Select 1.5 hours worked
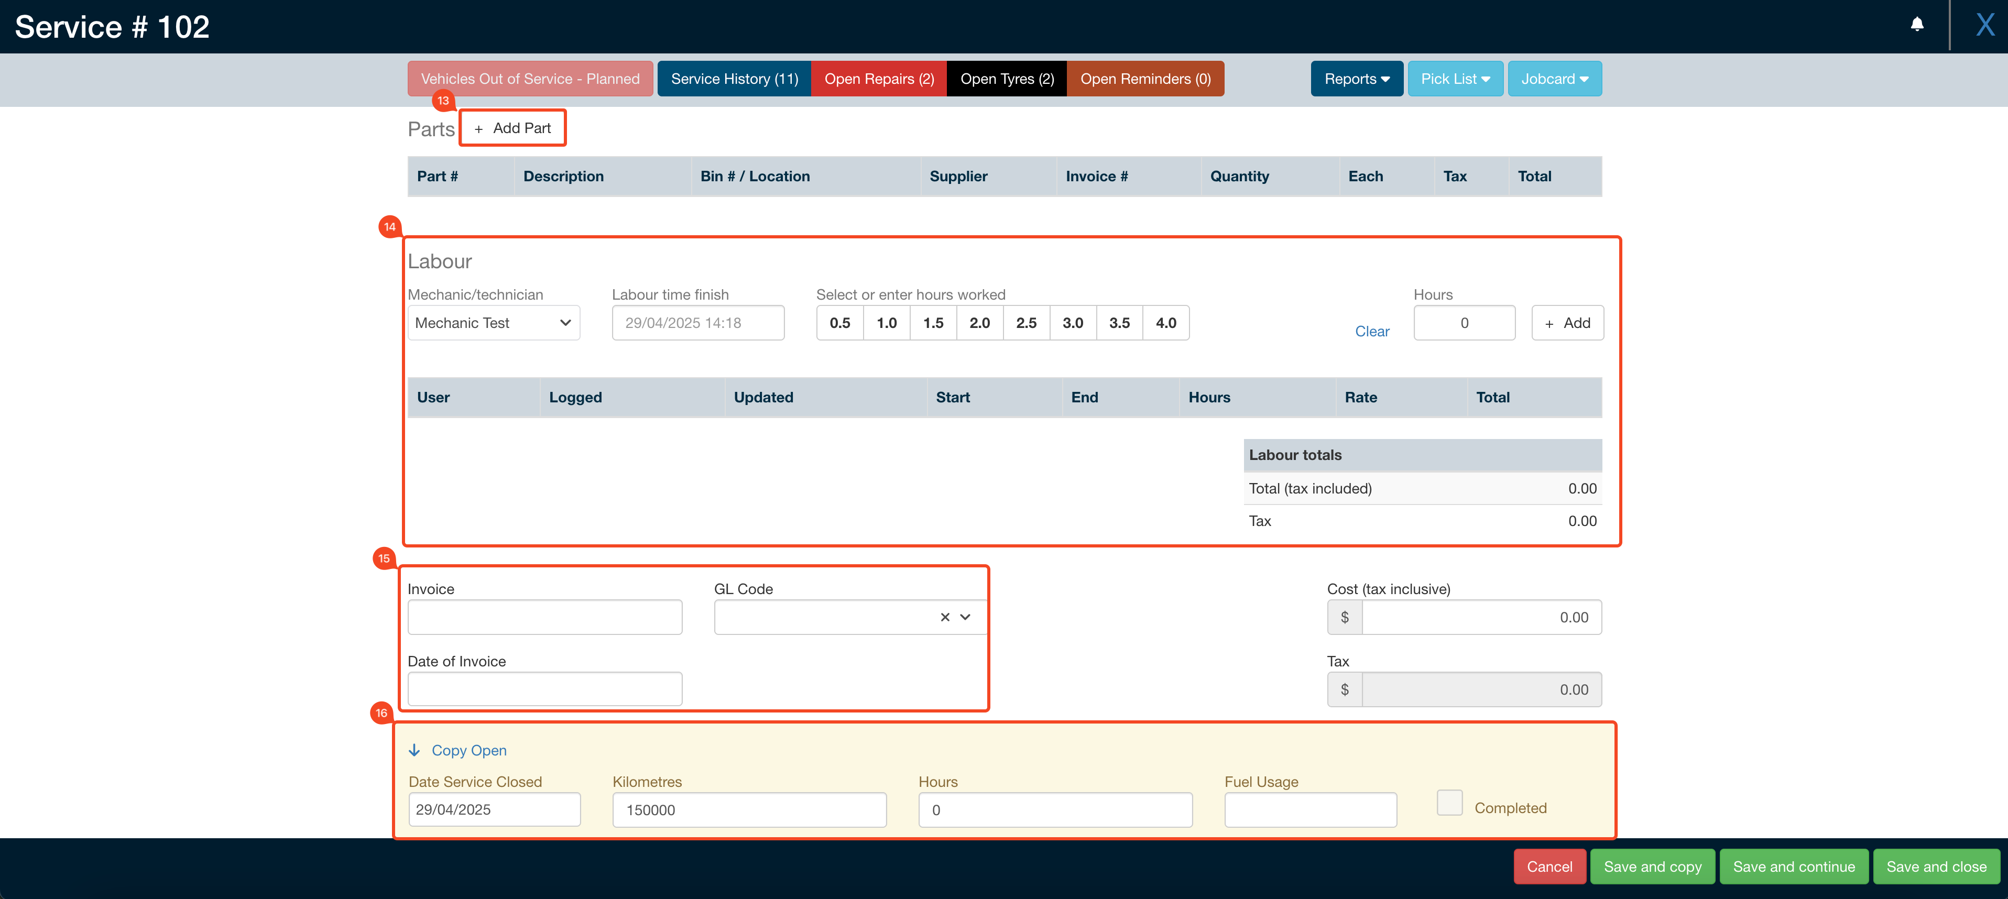2008x899 pixels. [933, 323]
